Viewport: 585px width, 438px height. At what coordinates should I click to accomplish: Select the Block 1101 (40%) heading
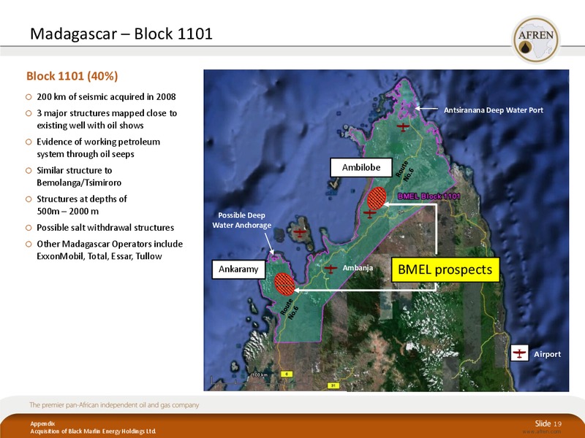72,76
